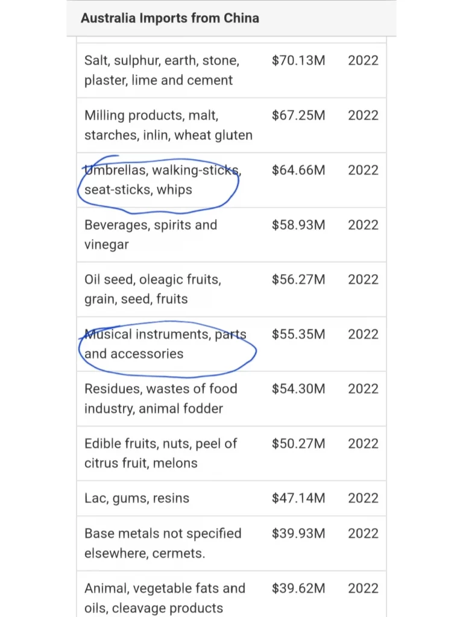Click the $64.66M umbrellas value
Screen dimensions: 463x617
(298, 170)
